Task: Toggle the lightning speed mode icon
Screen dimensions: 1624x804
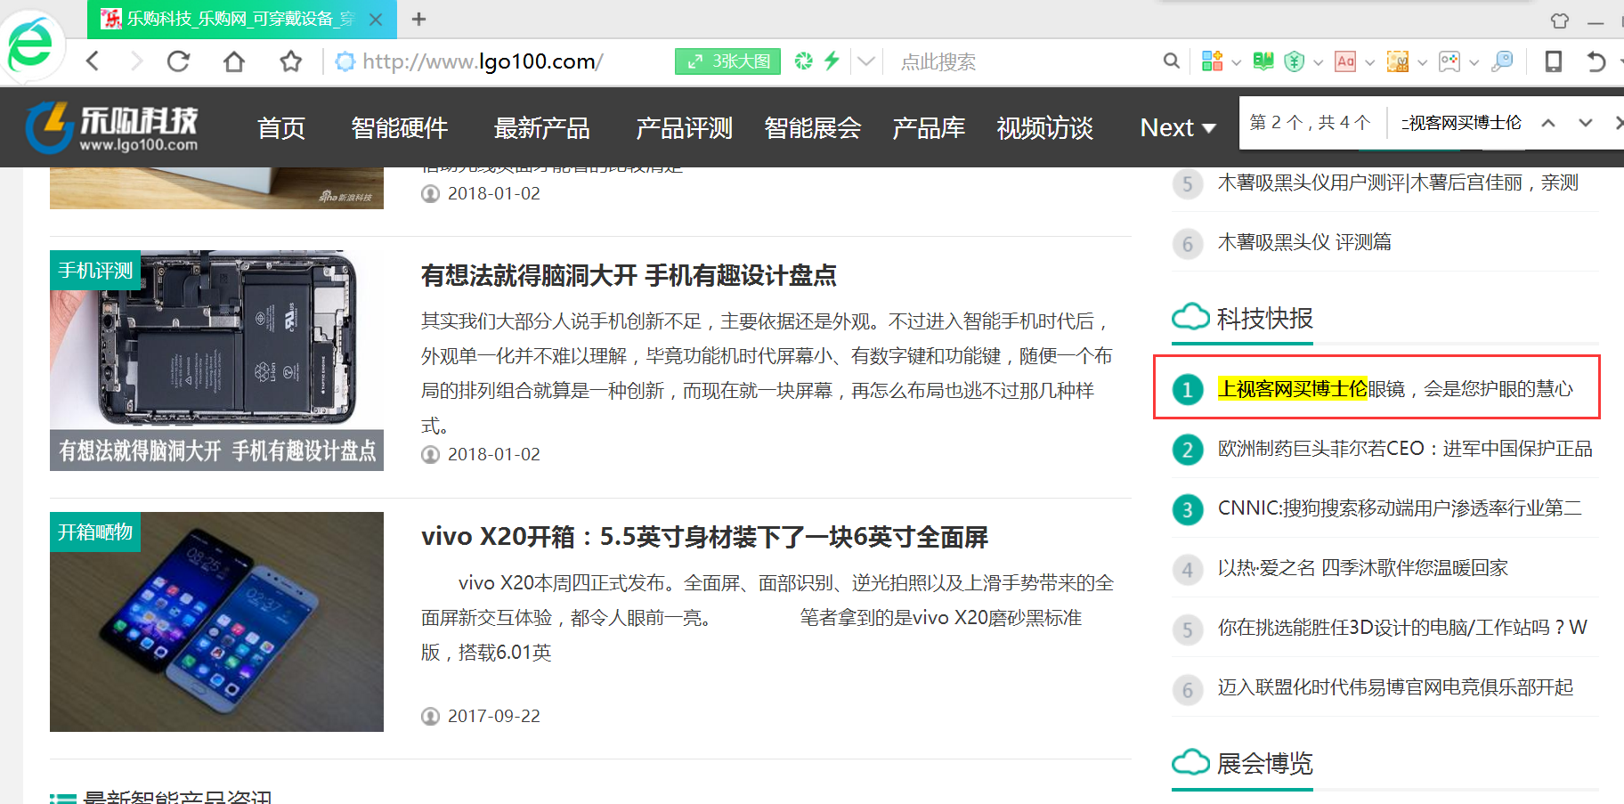Action: pyautogui.click(x=832, y=61)
